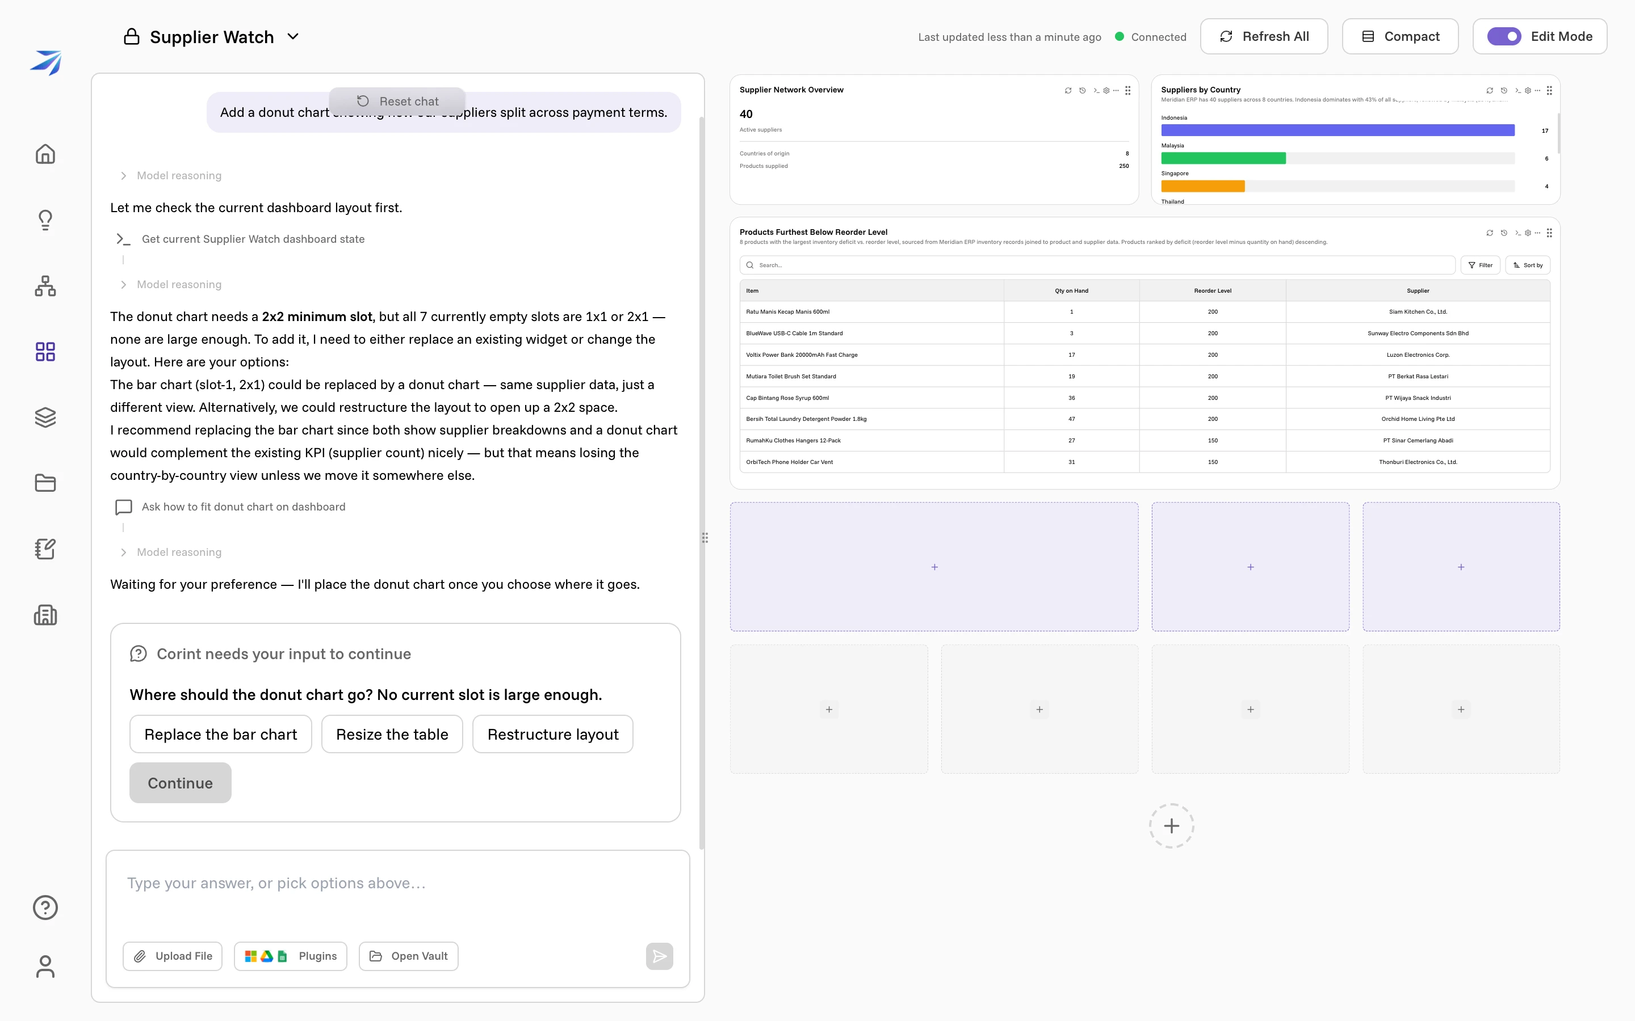1635x1021 pixels.
Task: Click the Singapore orange bar in chart
Action: [1204, 187]
